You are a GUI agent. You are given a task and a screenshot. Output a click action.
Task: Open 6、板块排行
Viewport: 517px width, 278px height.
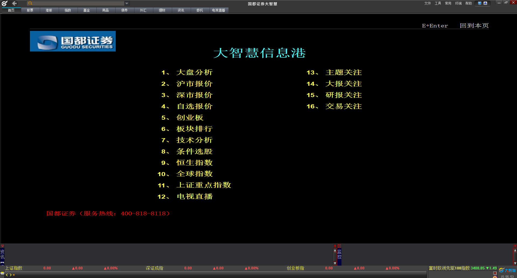pyautogui.click(x=187, y=129)
